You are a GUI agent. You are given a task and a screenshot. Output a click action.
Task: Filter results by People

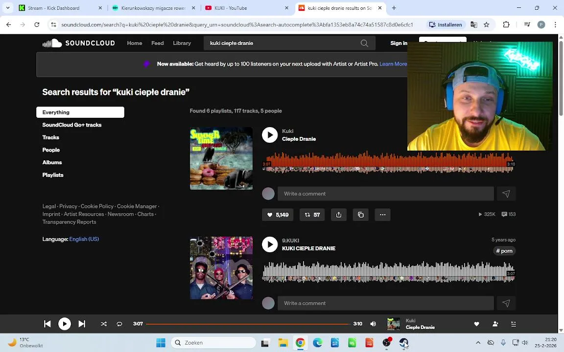51,150
